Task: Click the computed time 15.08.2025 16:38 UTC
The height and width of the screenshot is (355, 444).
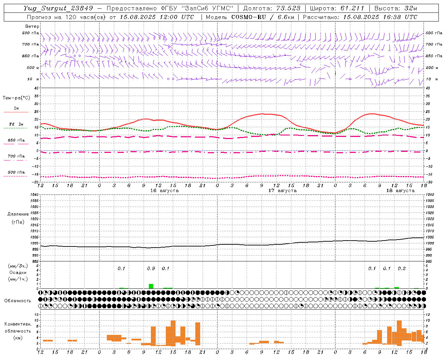Action: (x=380, y=17)
